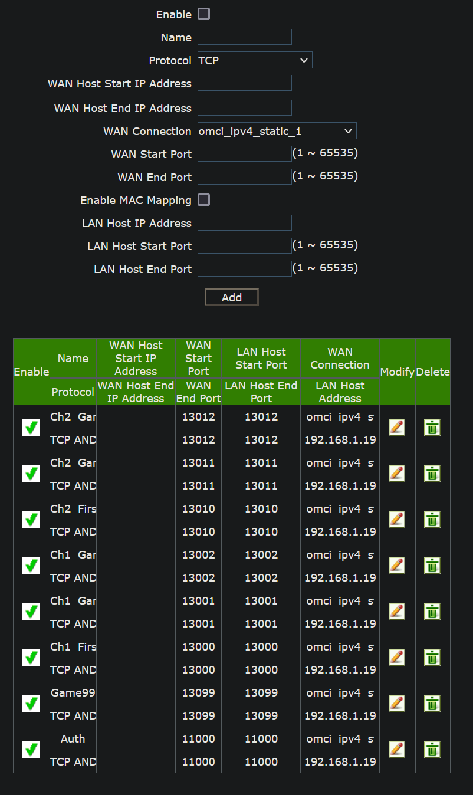Focus the LAN Host Start Port field
Image resolution: width=473 pixels, height=795 pixels.
[x=245, y=246]
